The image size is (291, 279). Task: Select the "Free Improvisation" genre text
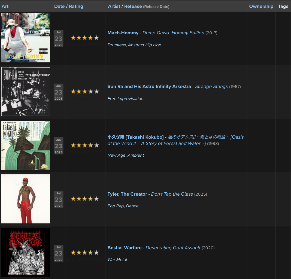point(125,99)
